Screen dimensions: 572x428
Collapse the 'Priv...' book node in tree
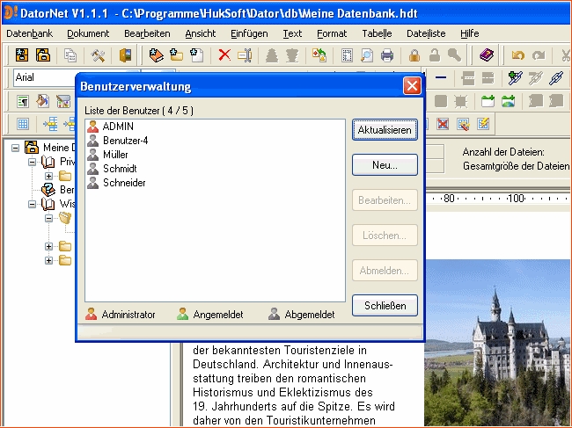[x=33, y=162]
